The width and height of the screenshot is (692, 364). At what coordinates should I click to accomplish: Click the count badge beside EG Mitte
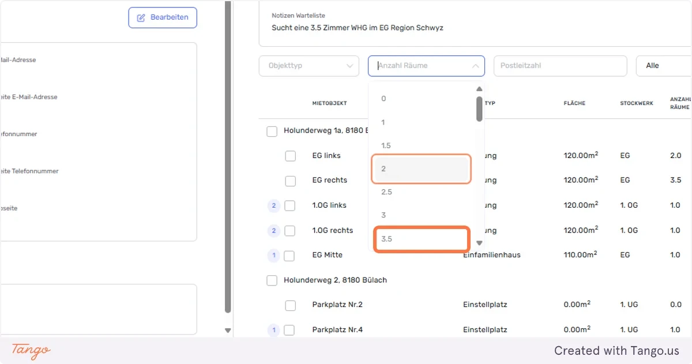click(x=274, y=256)
